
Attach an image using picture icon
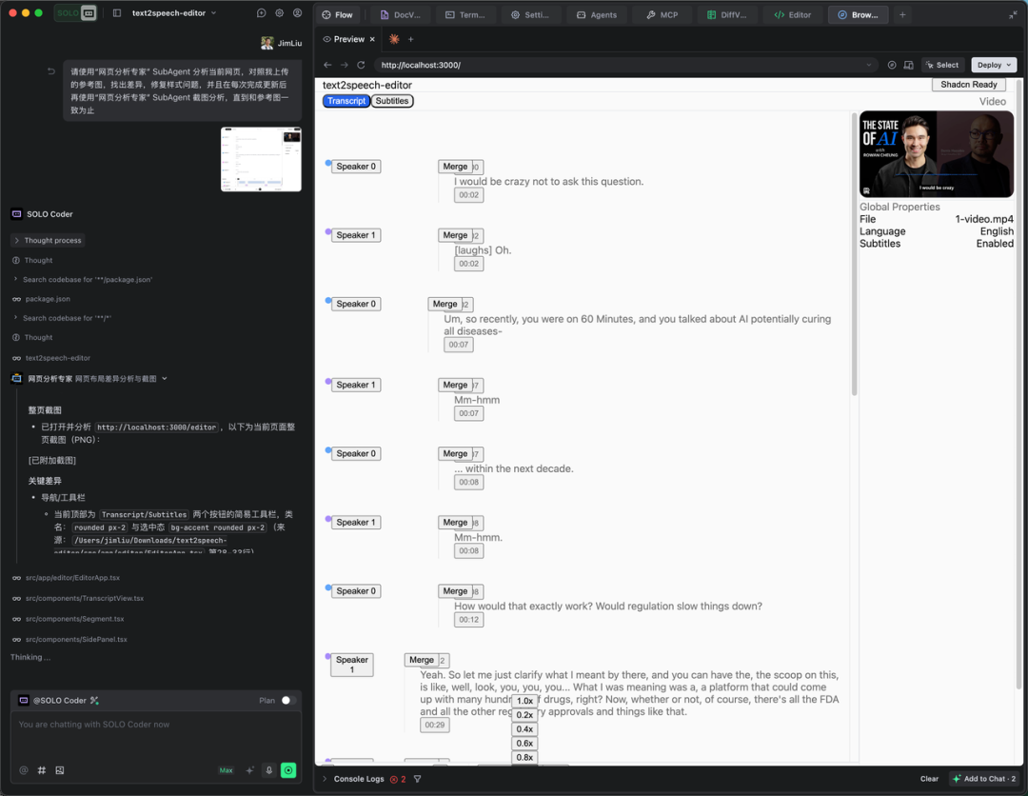[x=60, y=770]
